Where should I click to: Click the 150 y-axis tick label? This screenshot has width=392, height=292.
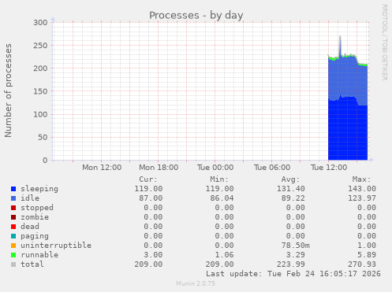(x=40, y=91)
